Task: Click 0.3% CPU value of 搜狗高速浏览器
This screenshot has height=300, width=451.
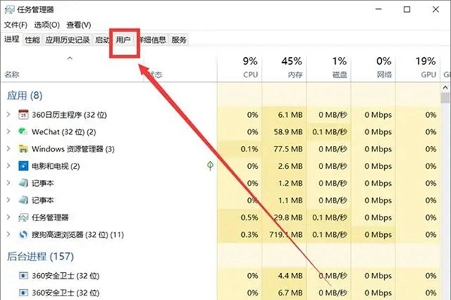Action: coord(250,235)
